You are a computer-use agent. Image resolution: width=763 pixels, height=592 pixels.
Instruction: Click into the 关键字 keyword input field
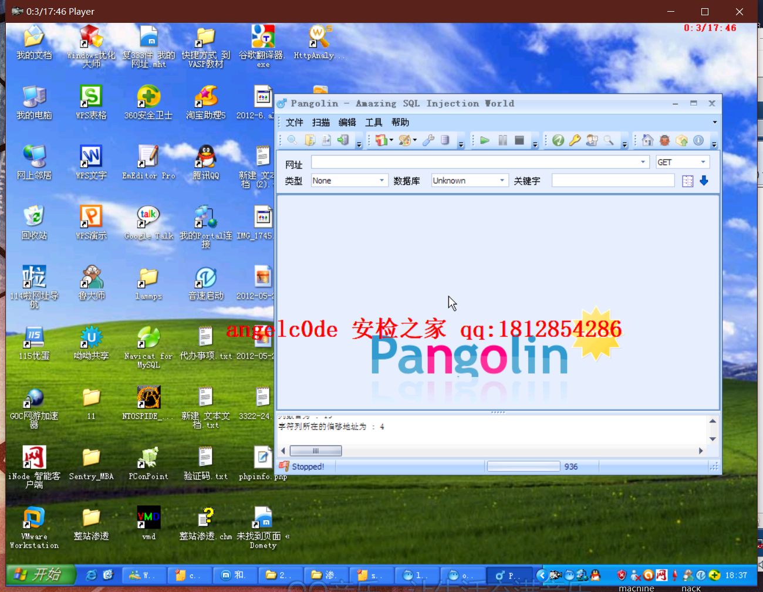pyautogui.click(x=613, y=181)
